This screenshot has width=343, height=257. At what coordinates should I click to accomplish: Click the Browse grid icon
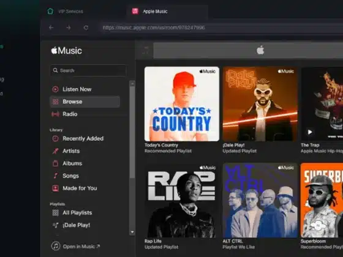[x=55, y=102]
